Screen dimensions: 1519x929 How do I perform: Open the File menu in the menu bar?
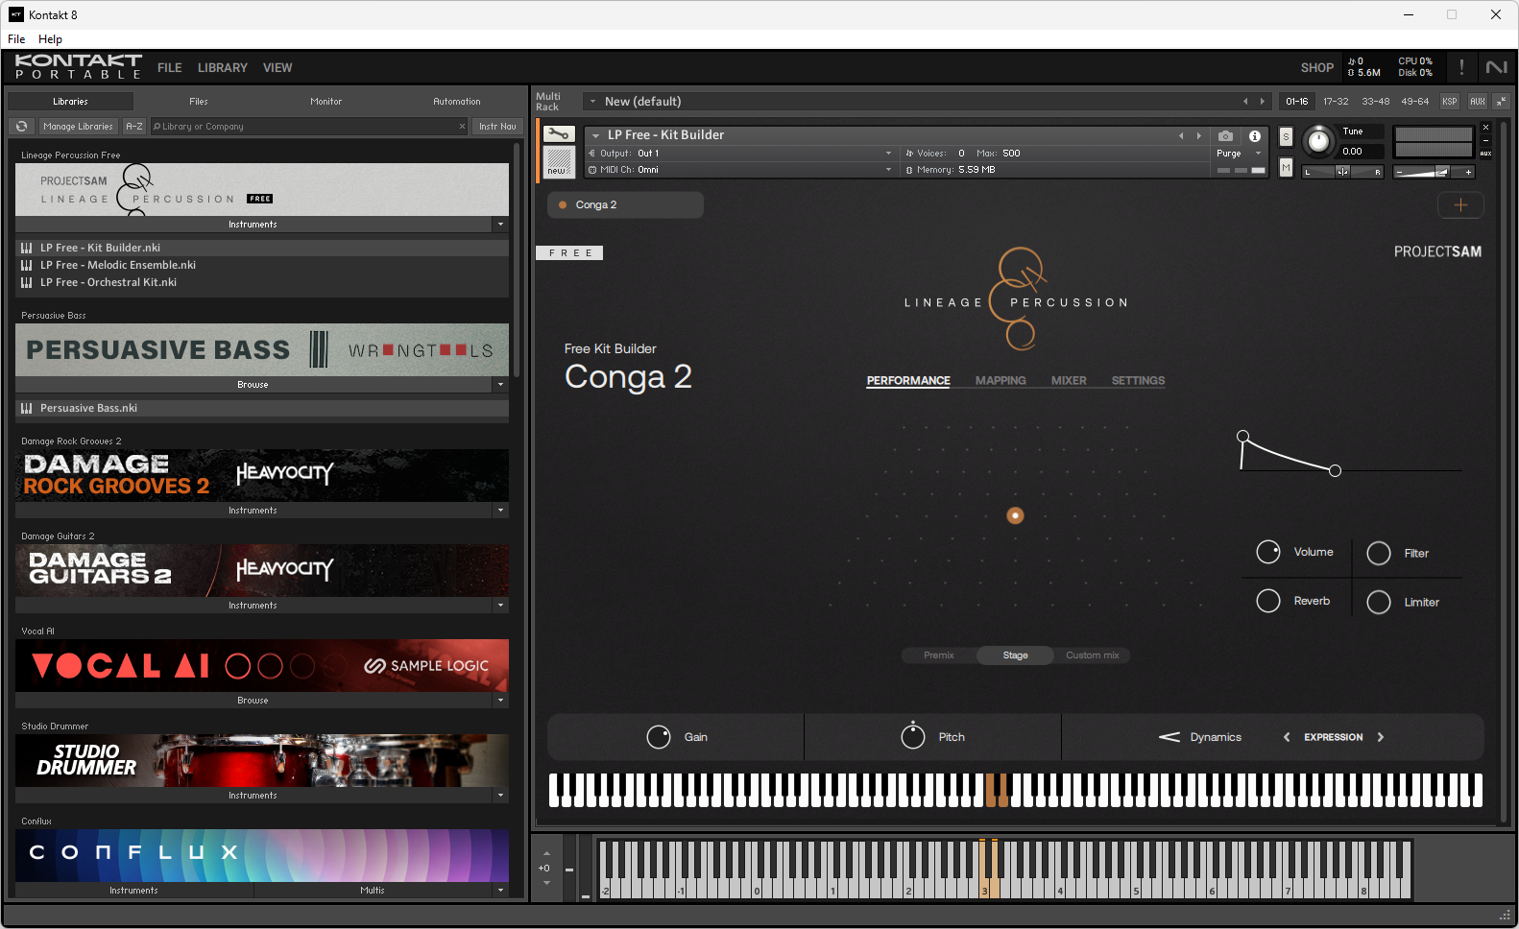tap(16, 39)
